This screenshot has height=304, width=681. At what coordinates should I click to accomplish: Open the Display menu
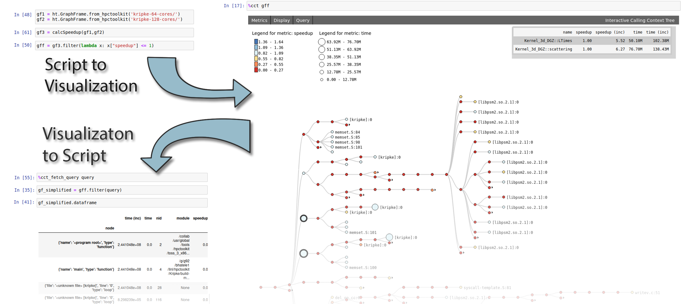point(281,20)
